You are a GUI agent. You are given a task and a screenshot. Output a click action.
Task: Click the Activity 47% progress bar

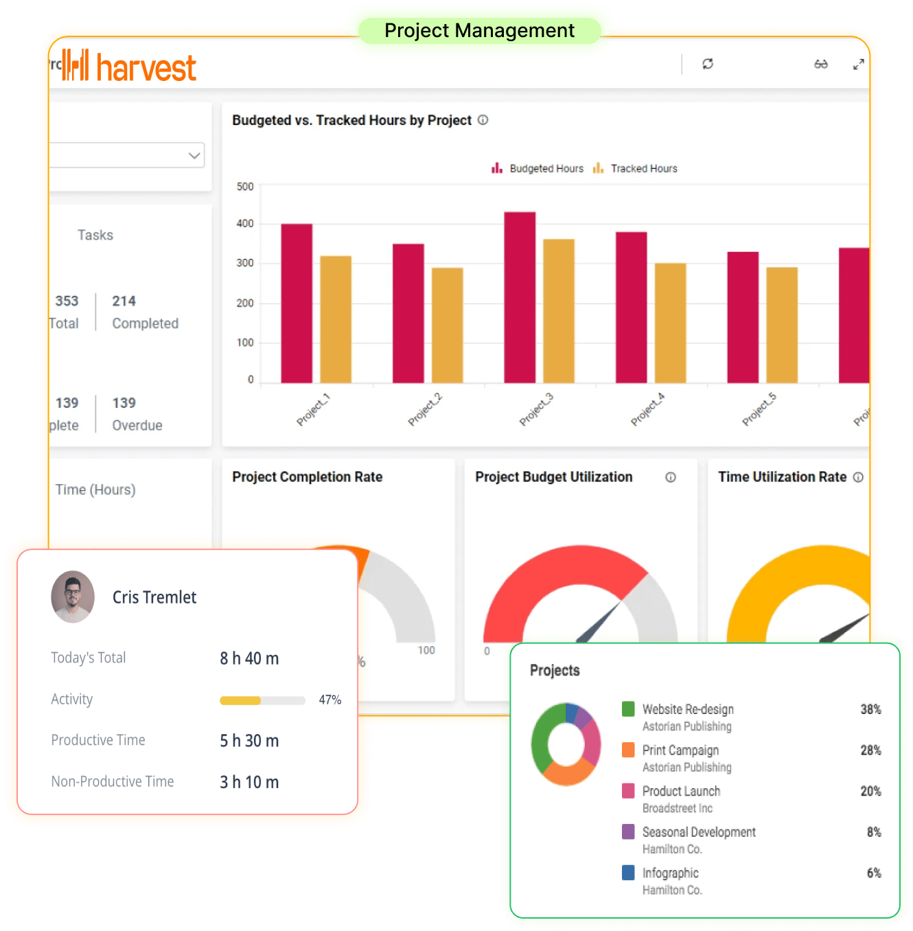coord(262,700)
